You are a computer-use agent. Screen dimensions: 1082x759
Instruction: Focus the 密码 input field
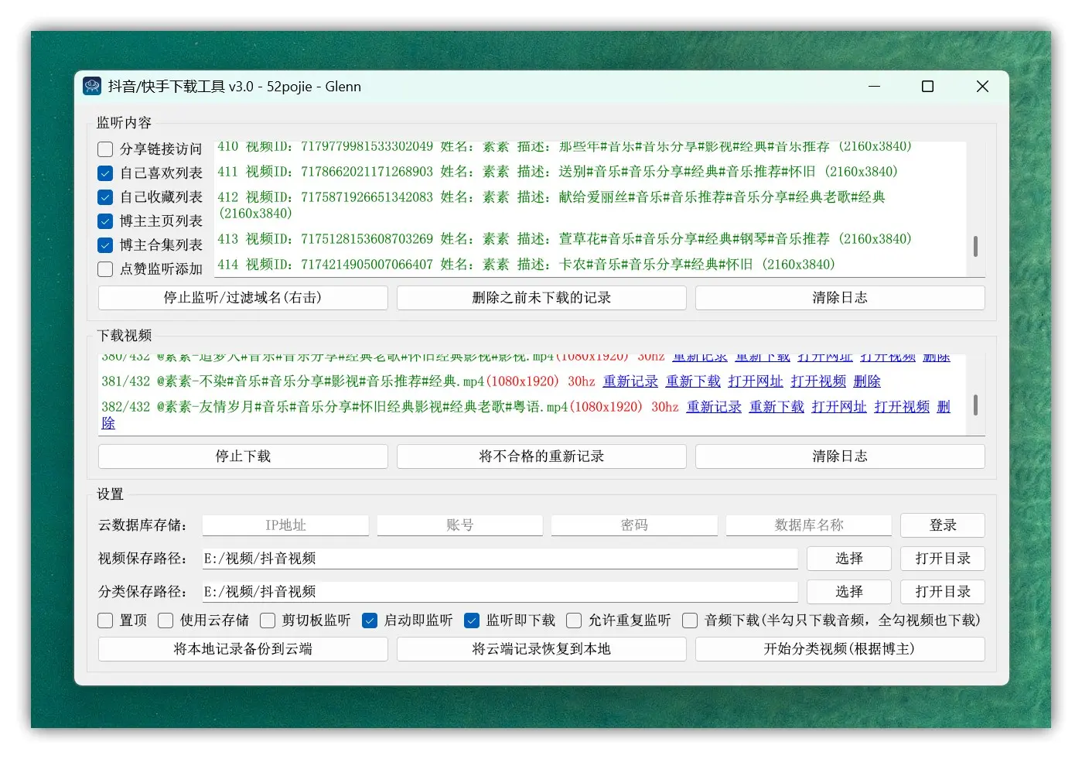[x=634, y=525]
